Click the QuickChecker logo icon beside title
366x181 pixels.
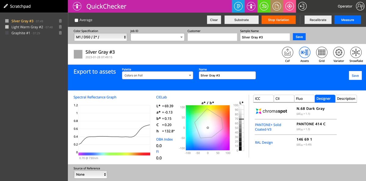coord(77,6)
